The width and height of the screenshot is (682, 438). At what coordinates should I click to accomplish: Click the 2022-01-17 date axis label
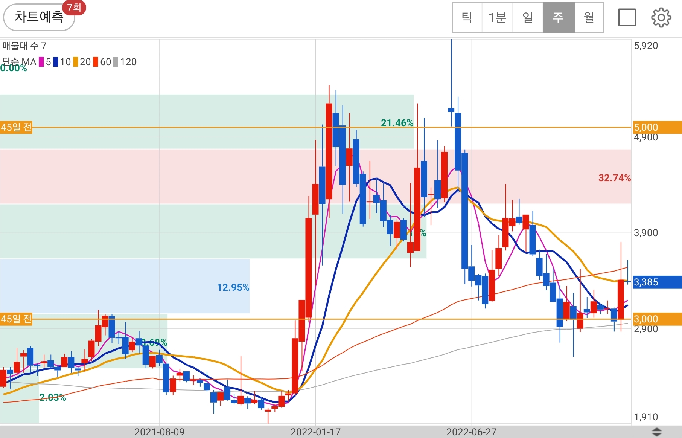pyautogui.click(x=315, y=432)
